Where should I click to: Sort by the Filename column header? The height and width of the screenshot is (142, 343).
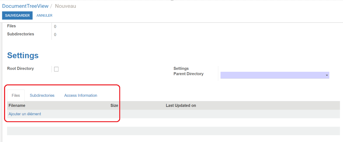tap(17, 106)
